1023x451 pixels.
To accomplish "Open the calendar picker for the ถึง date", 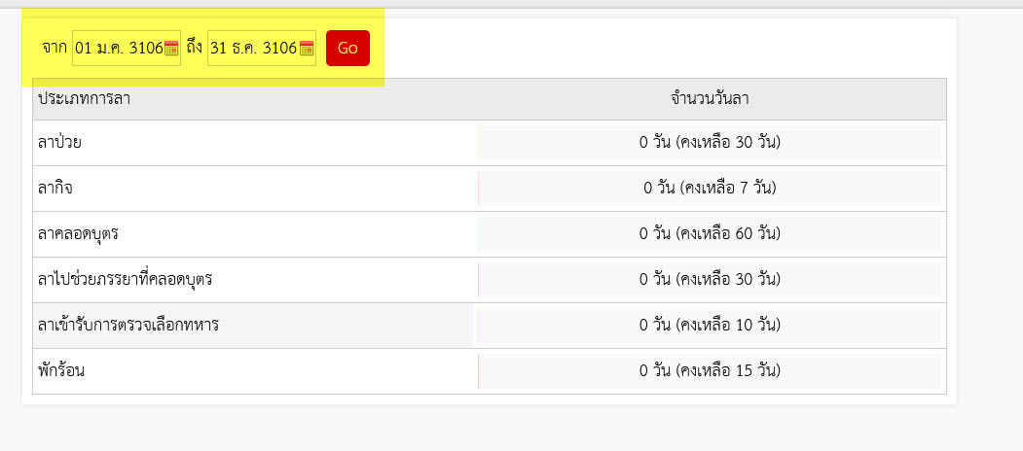I will click(307, 49).
